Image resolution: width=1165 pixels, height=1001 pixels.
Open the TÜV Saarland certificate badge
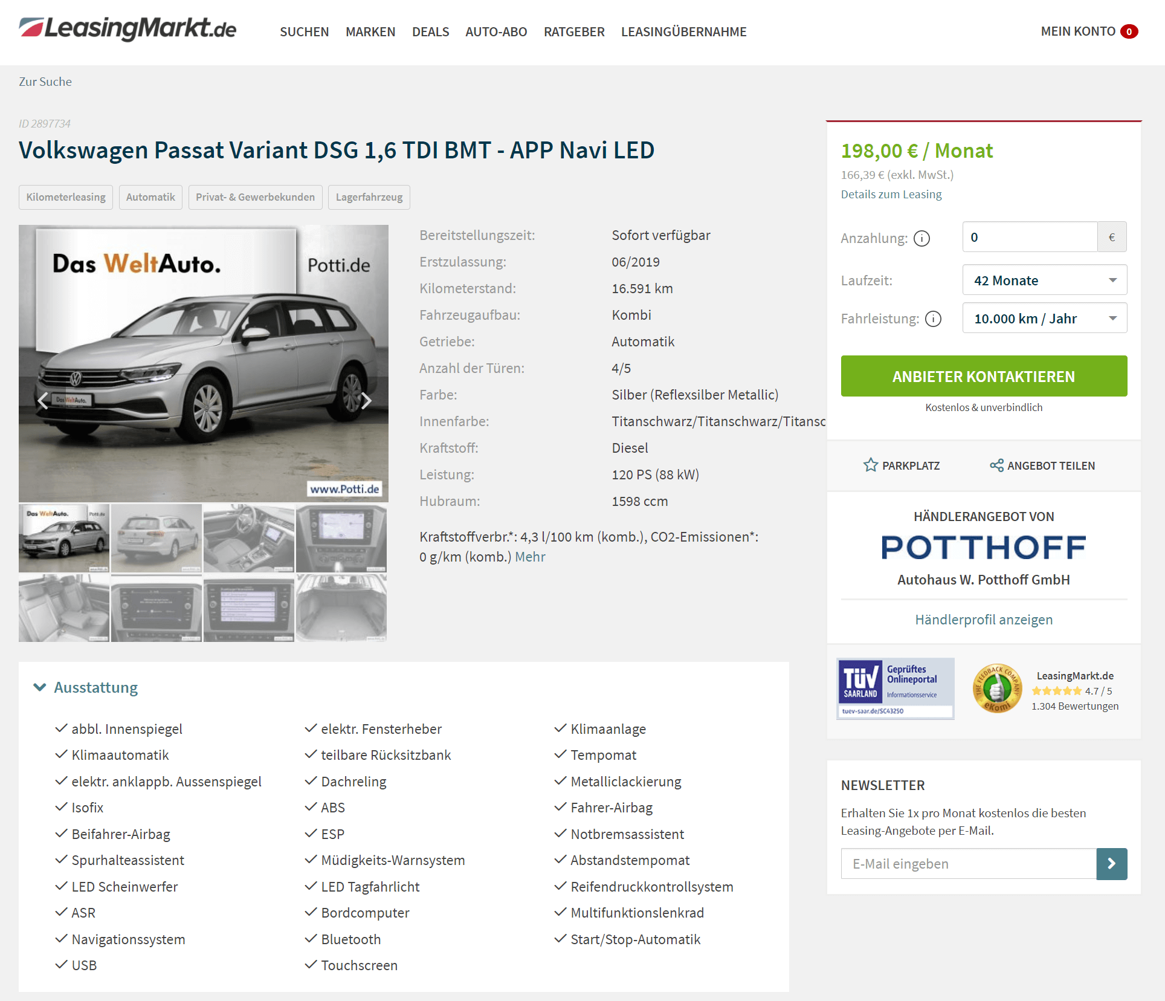coord(896,688)
